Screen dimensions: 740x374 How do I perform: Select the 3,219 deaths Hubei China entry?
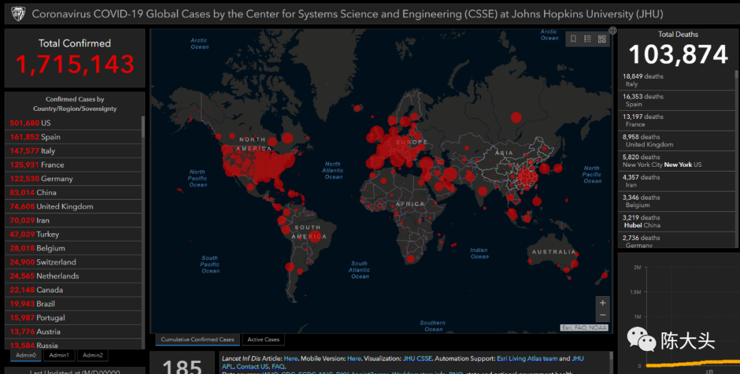[676, 222]
